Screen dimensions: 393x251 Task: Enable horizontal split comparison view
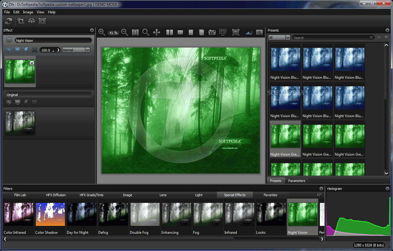pos(191,32)
